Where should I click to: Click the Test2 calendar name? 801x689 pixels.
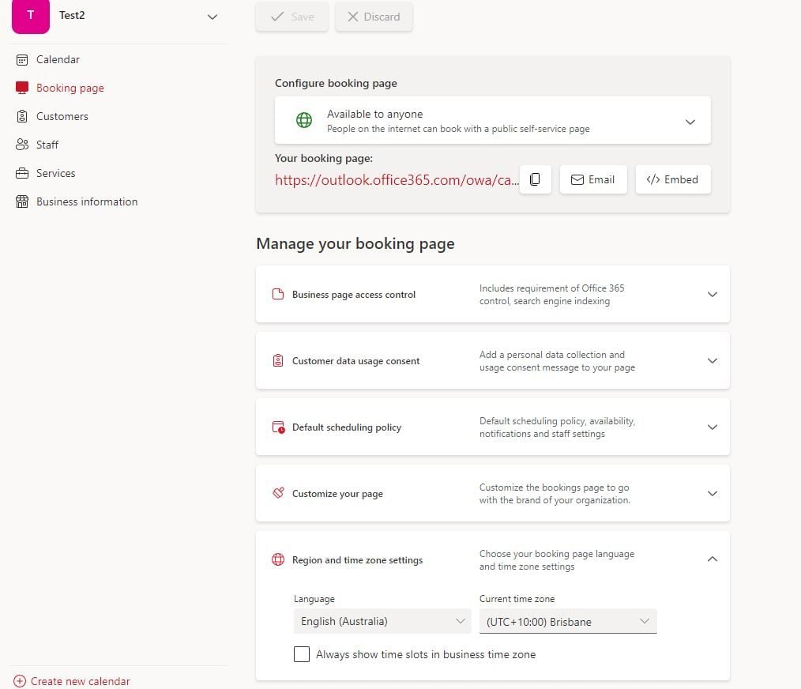pos(72,15)
